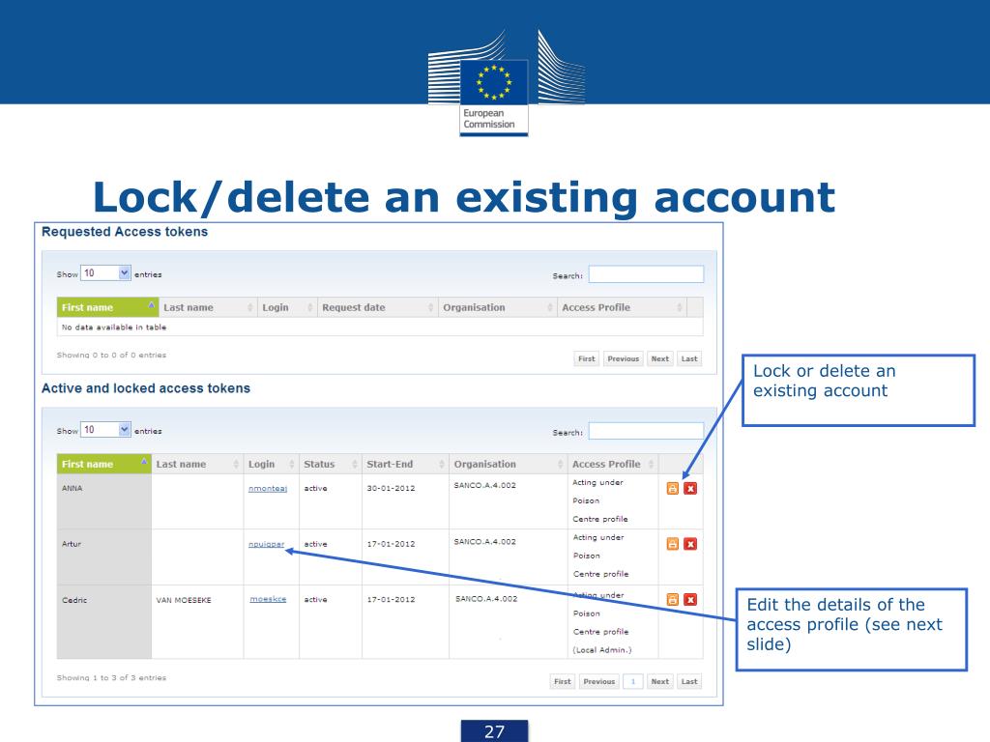Select 'Showing 0 to 0 of 0 entries' text

click(x=112, y=356)
